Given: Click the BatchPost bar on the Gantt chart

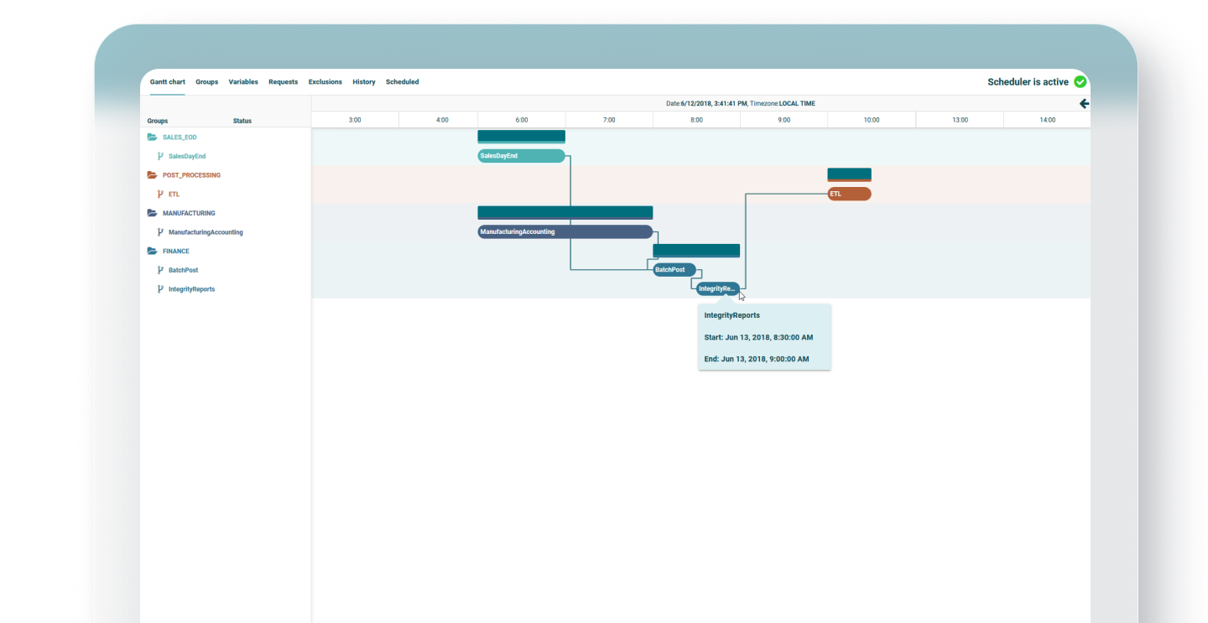Looking at the screenshot, I should (x=673, y=269).
